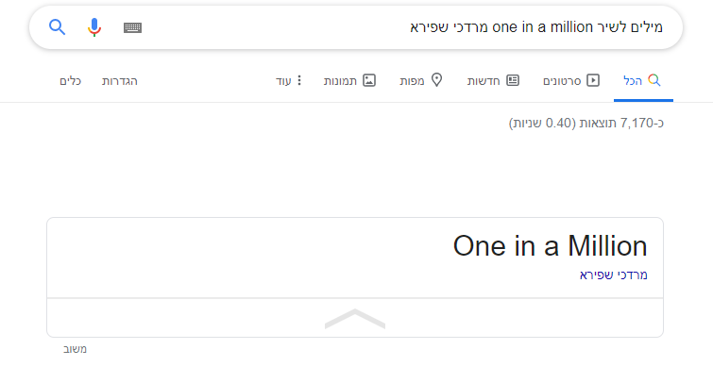Open the virtual keyboard input tool
Screen dimensions: 713x383
point(132,27)
